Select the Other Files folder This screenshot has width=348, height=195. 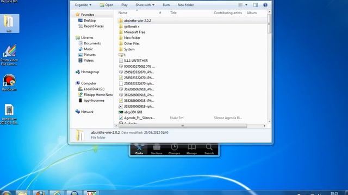pos(132,43)
